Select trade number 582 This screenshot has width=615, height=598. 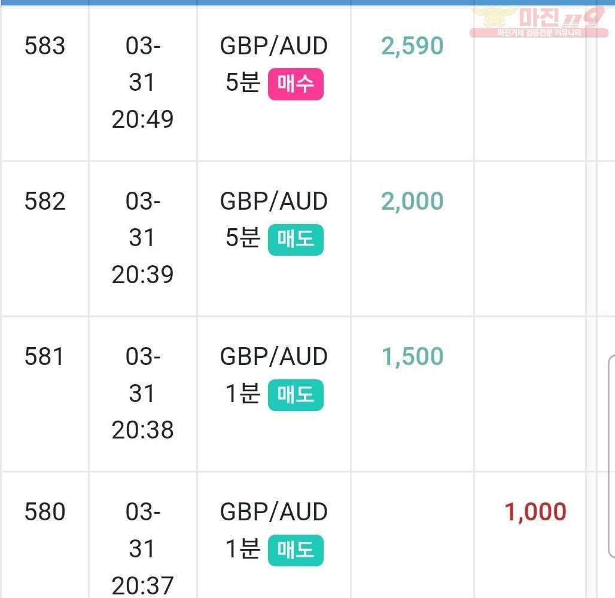click(45, 201)
